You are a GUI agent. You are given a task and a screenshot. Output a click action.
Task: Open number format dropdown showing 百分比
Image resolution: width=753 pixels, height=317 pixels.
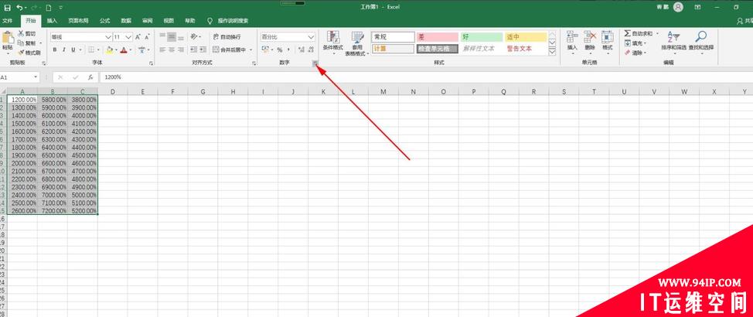pyautogui.click(x=311, y=37)
